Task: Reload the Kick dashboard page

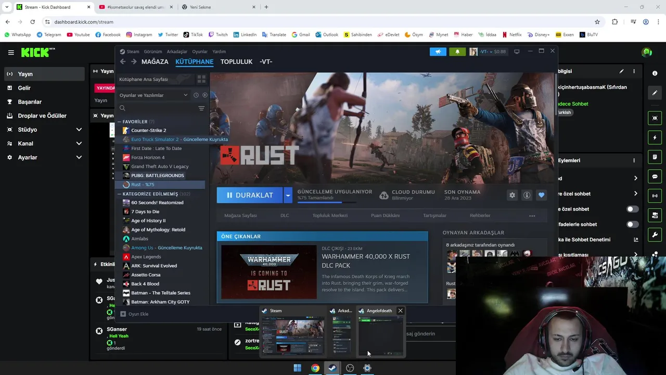Action: pyautogui.click(x=32, y=22)
